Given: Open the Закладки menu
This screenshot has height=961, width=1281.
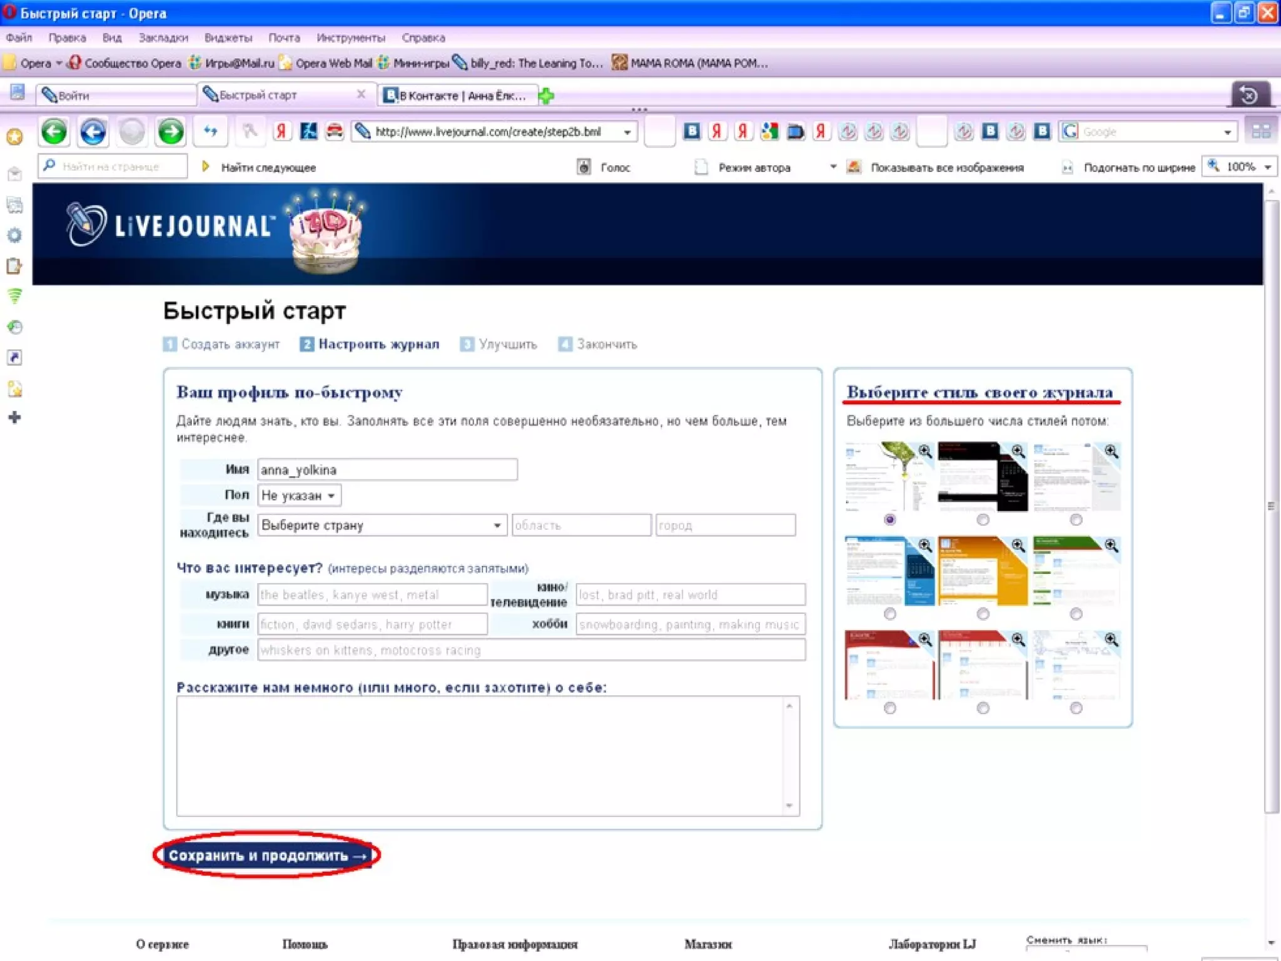Looking at the screenshot, I should click(x=163, y=38).
